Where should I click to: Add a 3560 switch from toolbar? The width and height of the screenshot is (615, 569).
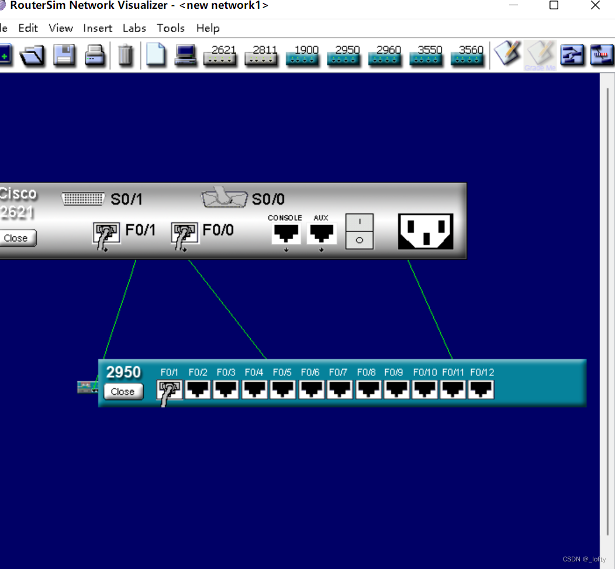tap(467, 55)
